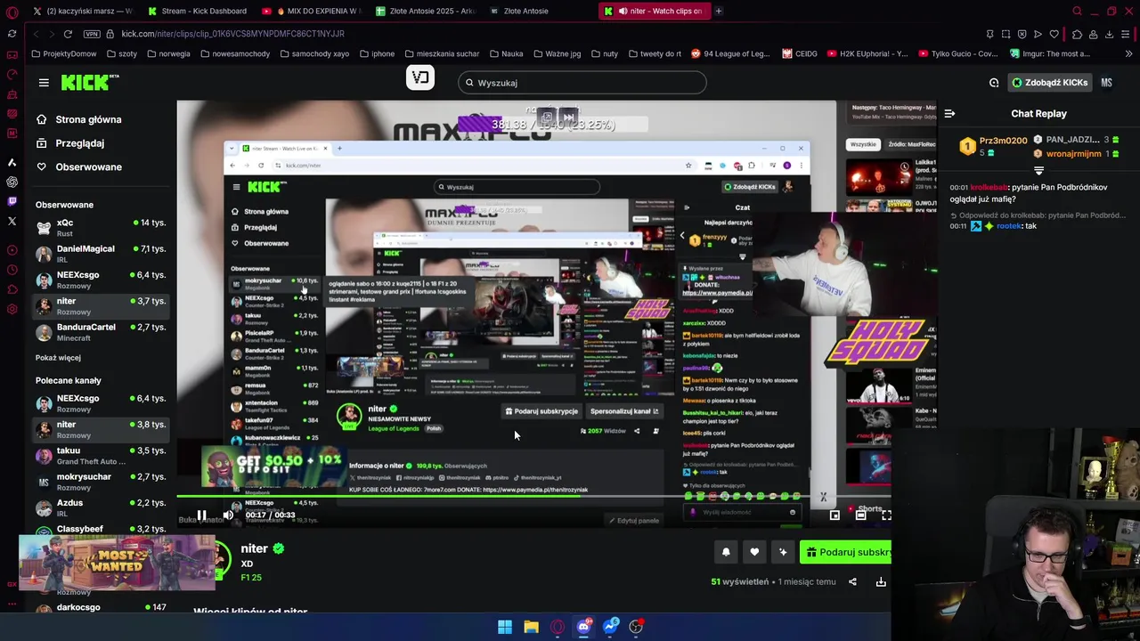
Task: Follow niter with the heart button
Action: click(x=754, y=552)
